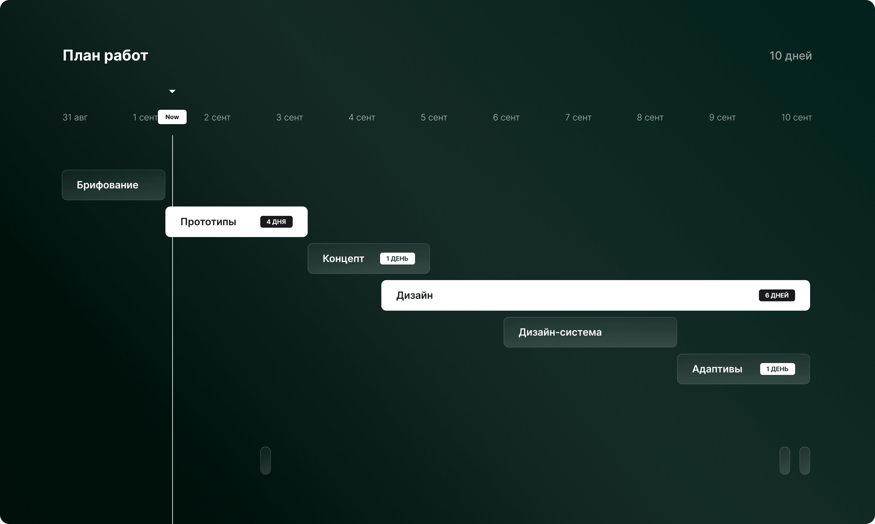The width and height of the screenshot is (875, 524).
Task: Click the План работ heading
Action: coord(105,56)
